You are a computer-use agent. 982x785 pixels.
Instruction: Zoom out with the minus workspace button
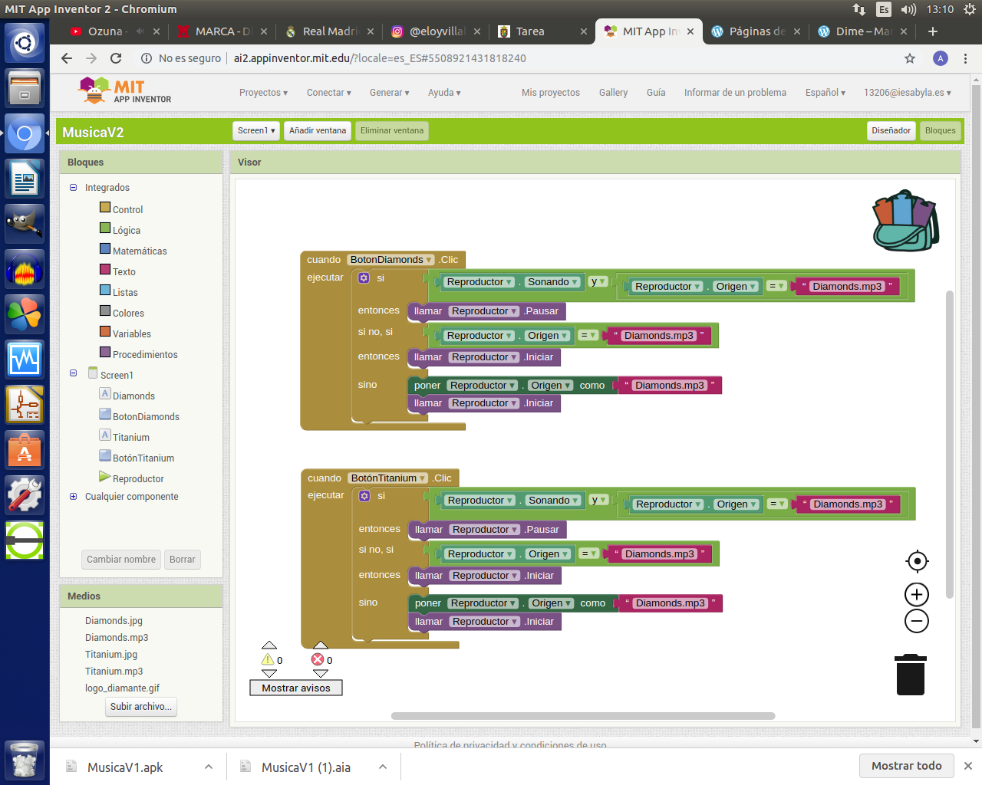pos(917,621)
